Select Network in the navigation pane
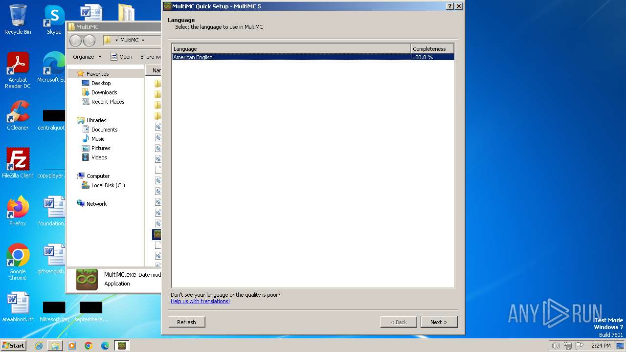 pos(96,204)
